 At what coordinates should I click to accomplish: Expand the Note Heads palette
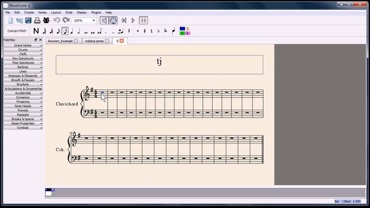point(23,106)
